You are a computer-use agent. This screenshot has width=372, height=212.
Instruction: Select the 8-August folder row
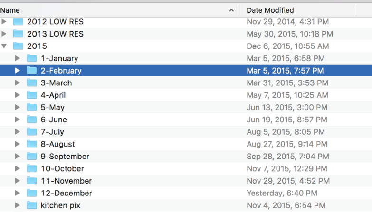[x=186, y=144]
